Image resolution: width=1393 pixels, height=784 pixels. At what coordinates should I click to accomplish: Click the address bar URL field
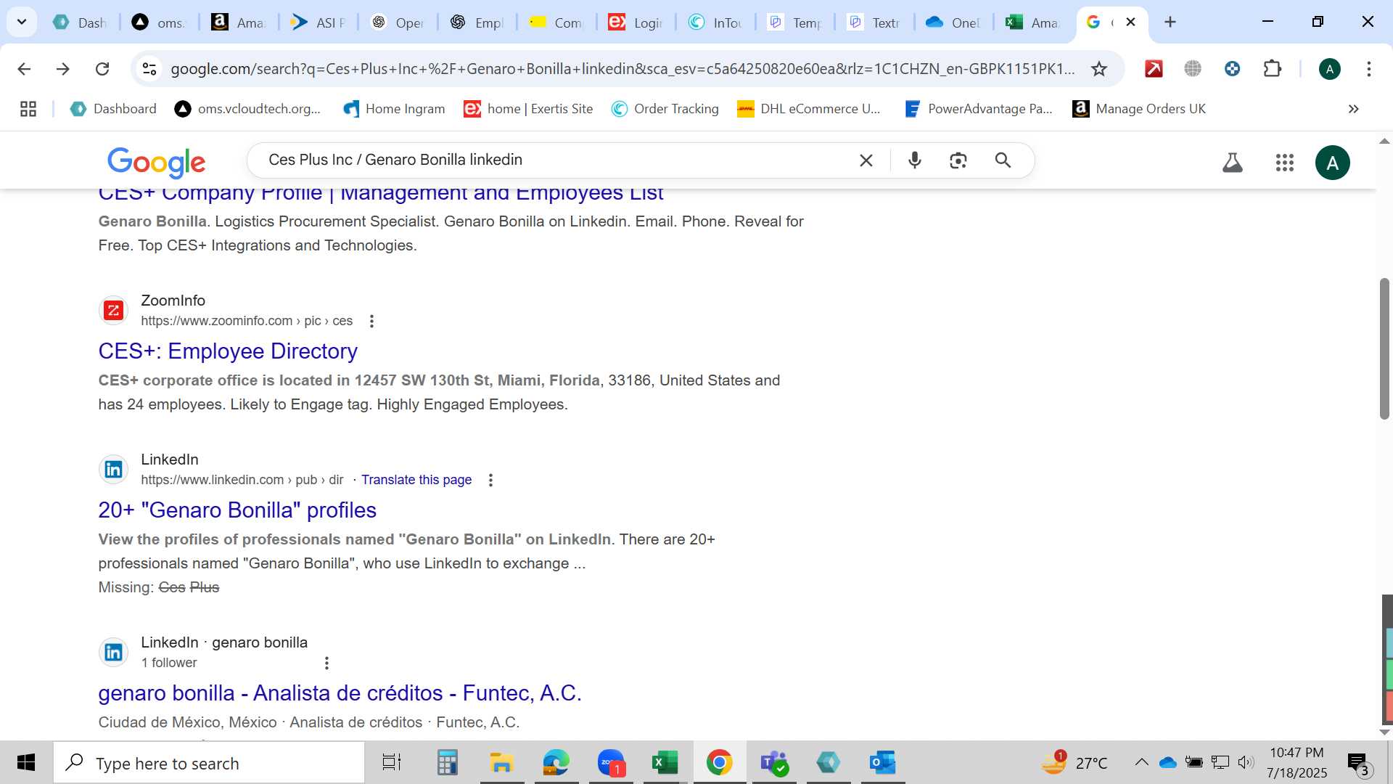pos(622,69)
